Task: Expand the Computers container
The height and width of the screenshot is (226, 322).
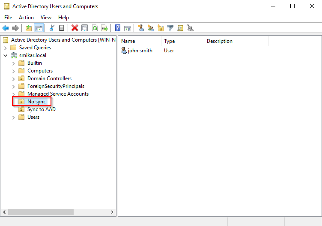Action: (x=14, y=71)
